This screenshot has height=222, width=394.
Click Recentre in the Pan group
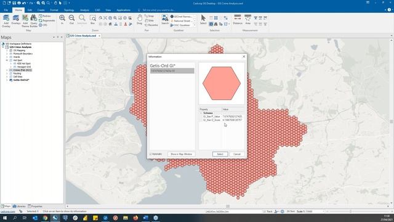[x=151, y=25]
